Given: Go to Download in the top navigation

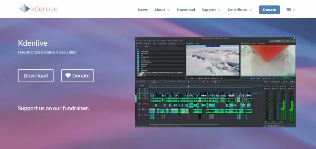Looking at the screenshot, I should point(186,10).
